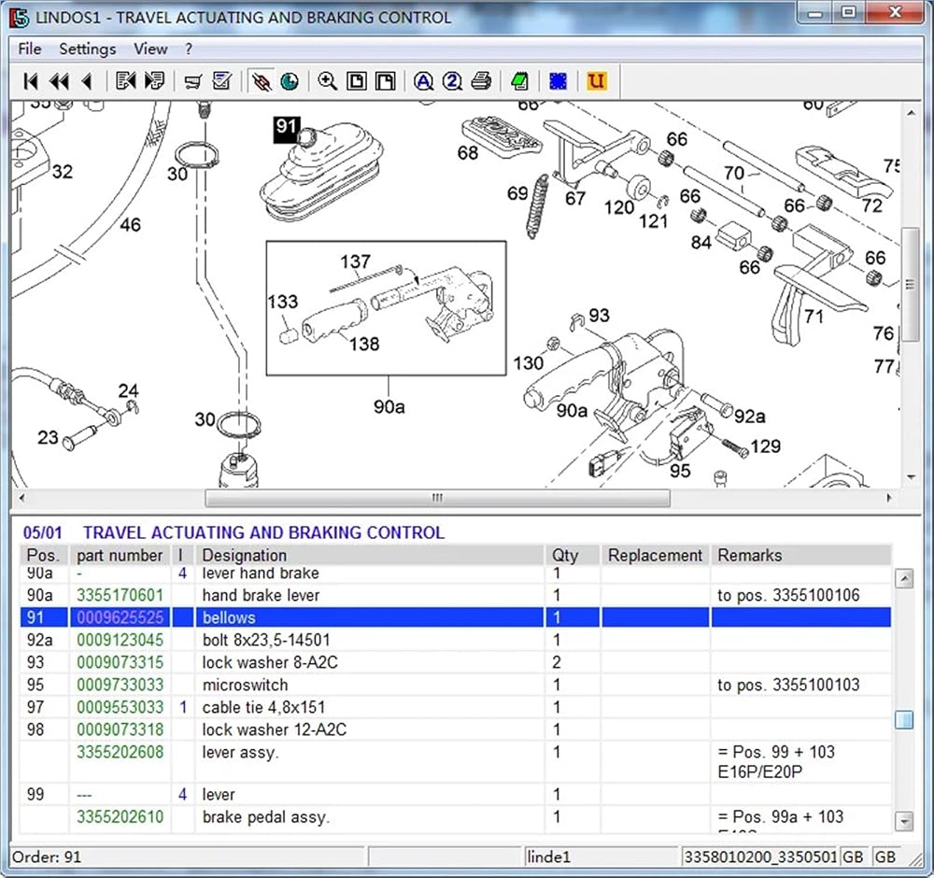Click the 'Qty' column header
This screenshot has width=934, height=878.
[x=573, y=555]
